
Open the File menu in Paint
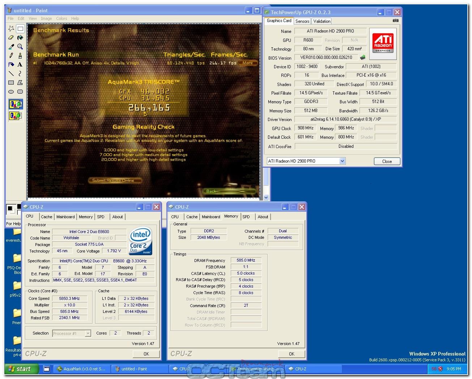10,18
